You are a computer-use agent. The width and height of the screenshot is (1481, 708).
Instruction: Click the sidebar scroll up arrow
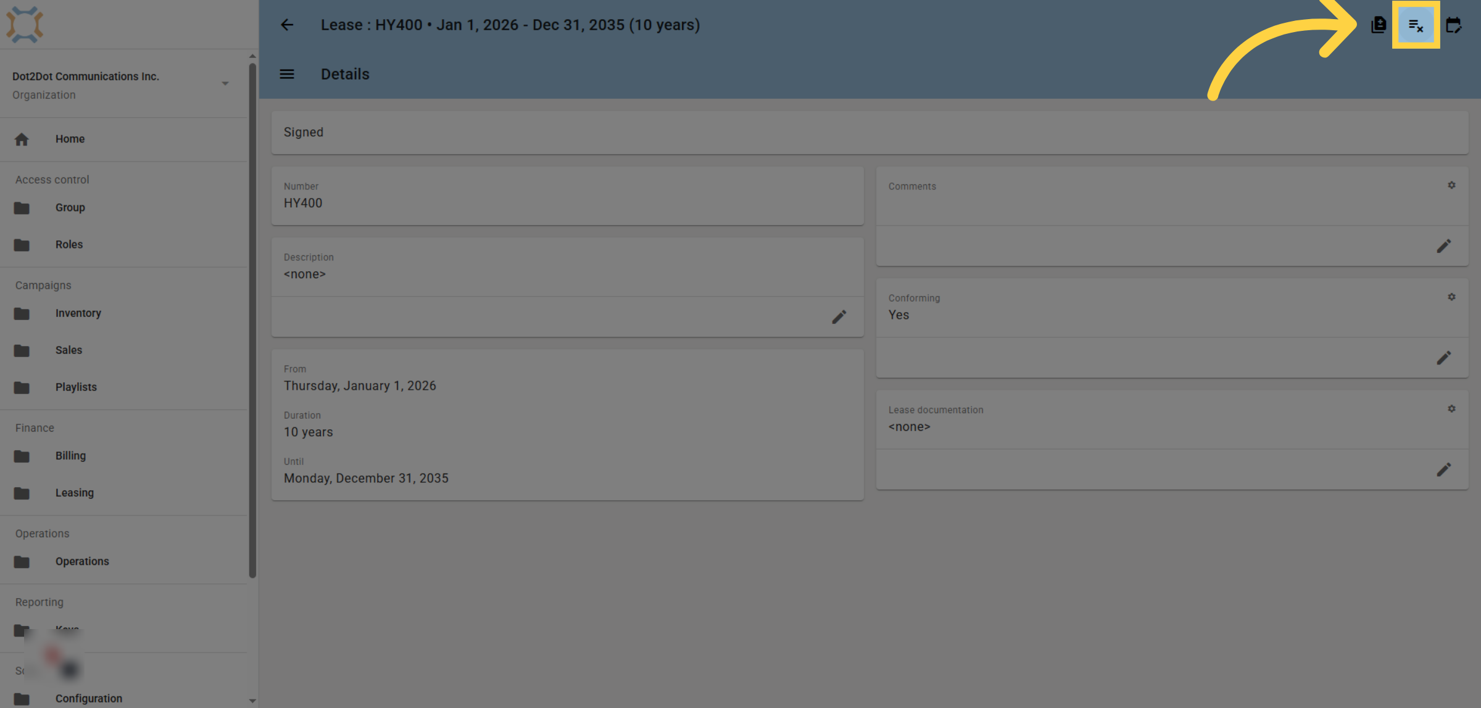coord(252,57)
